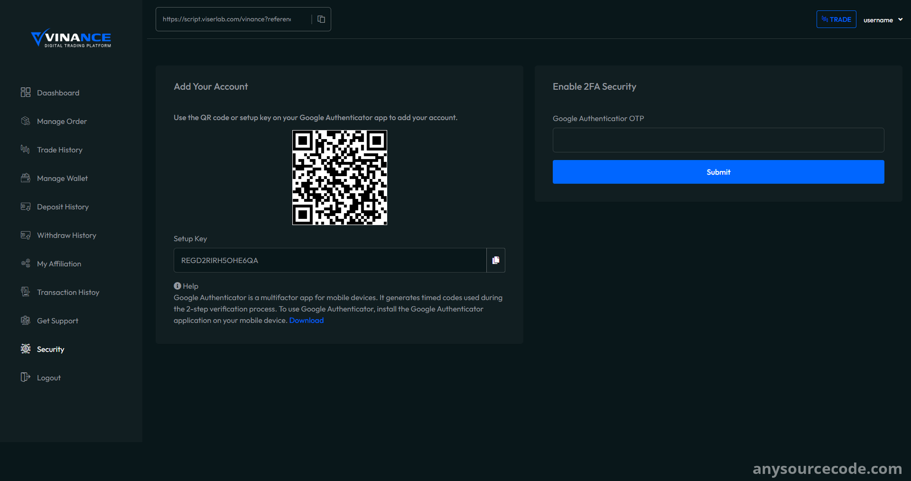
Task: Click the Manage Wallet icon
Action: tap(26, 178)
